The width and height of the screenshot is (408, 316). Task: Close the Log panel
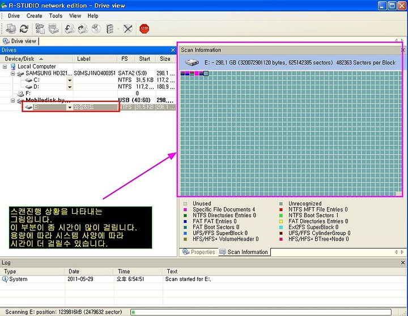pos(403,263)
